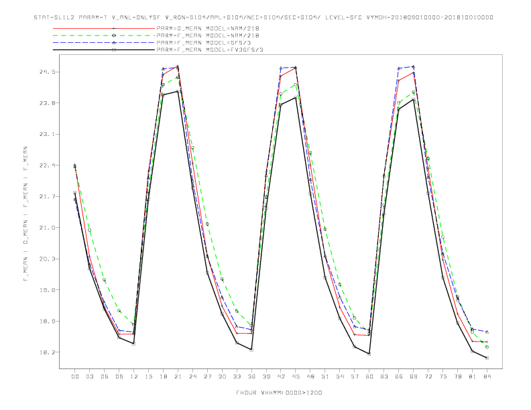
Task: Select legend text PARM=F_MEAN MODEL=NAM/218
Action: (x=208, y=36)
